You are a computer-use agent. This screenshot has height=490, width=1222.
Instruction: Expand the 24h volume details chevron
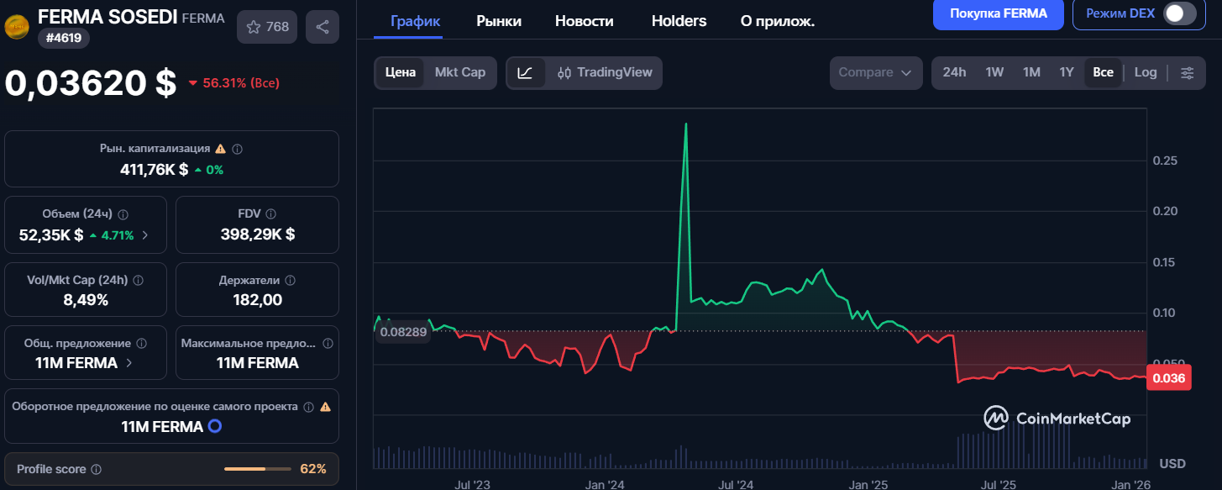click(x=144, y=235)
